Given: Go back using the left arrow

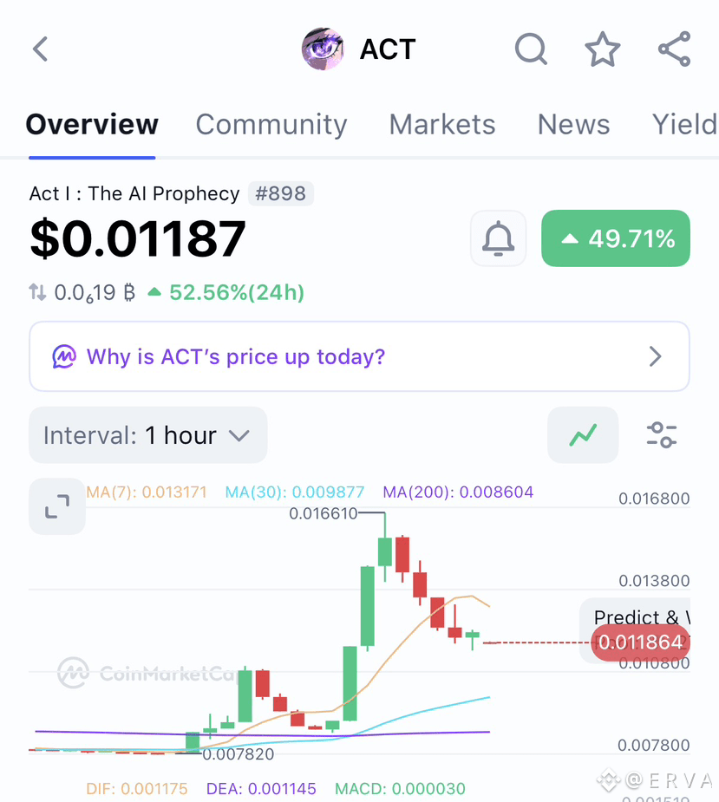Looking at the screenshot, I should click(40, 49).
